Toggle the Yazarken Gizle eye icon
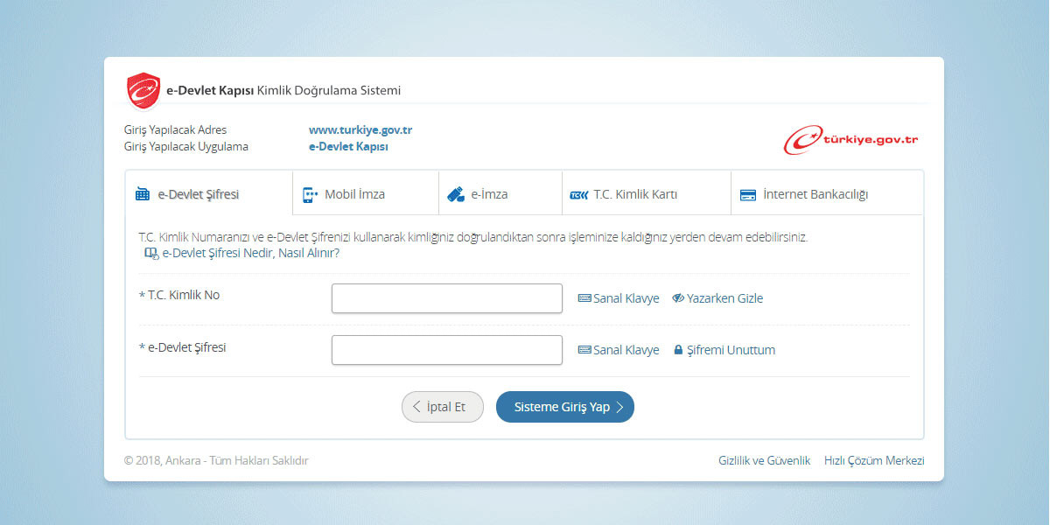Image resolution: width=1050 pixels, height=525 pixels. 678,298
